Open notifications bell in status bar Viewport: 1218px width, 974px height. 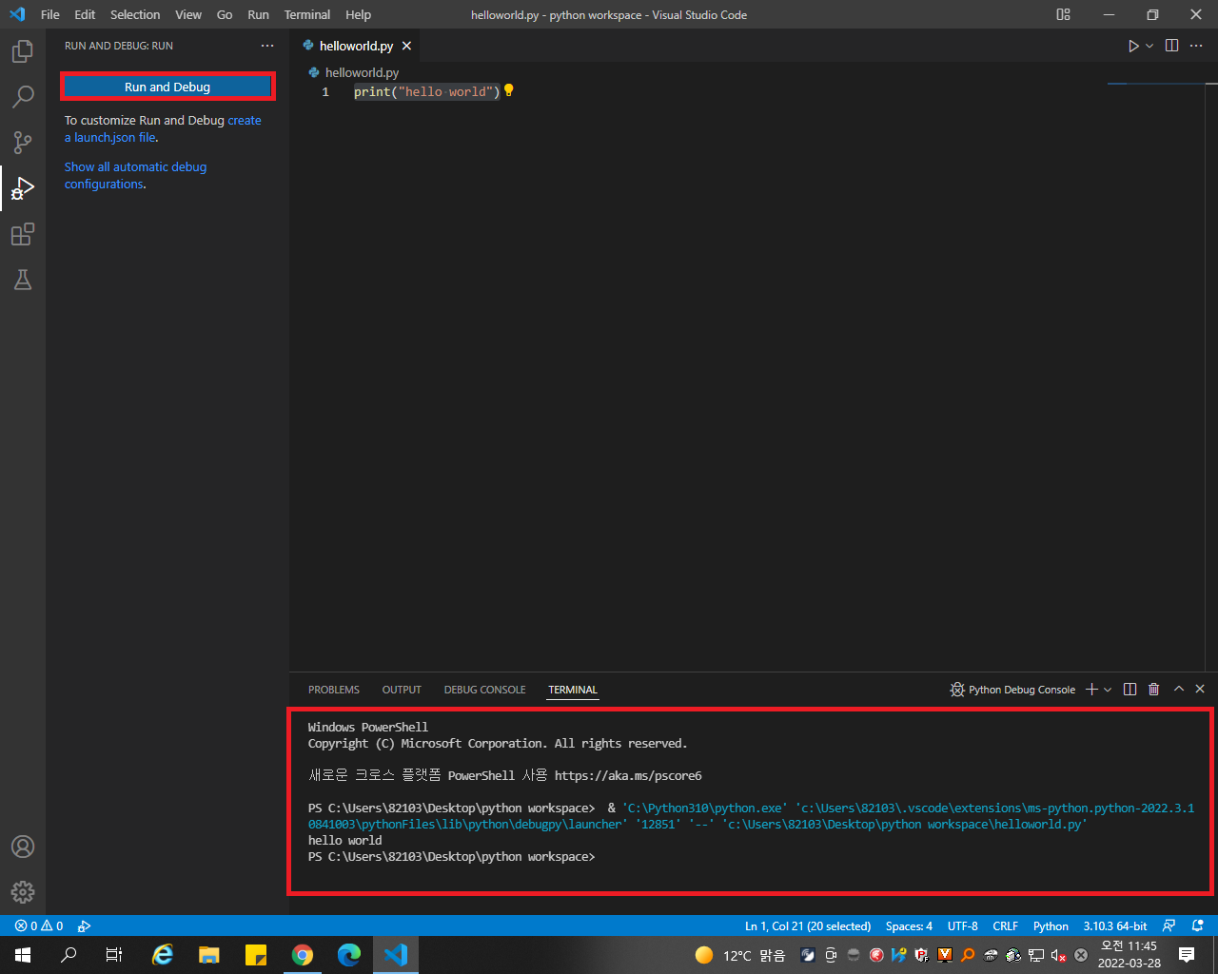(1198, 925)
